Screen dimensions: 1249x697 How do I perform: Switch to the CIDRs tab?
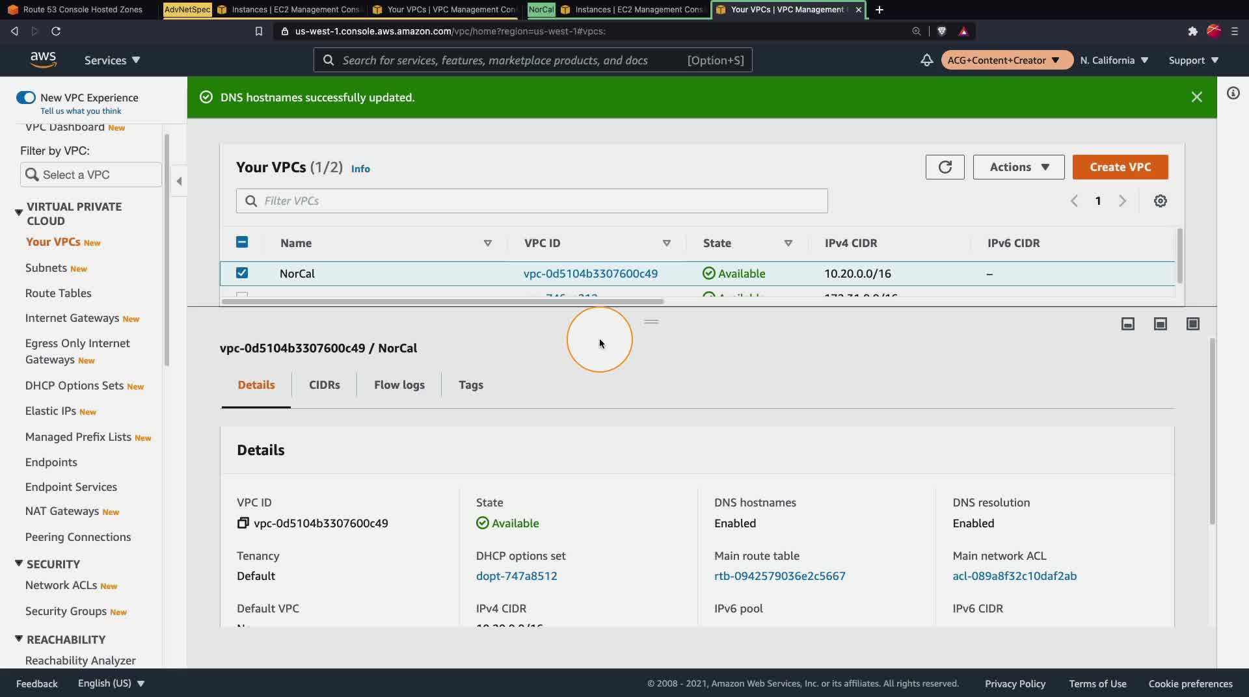pyautogui.click(x=324, y=385)
